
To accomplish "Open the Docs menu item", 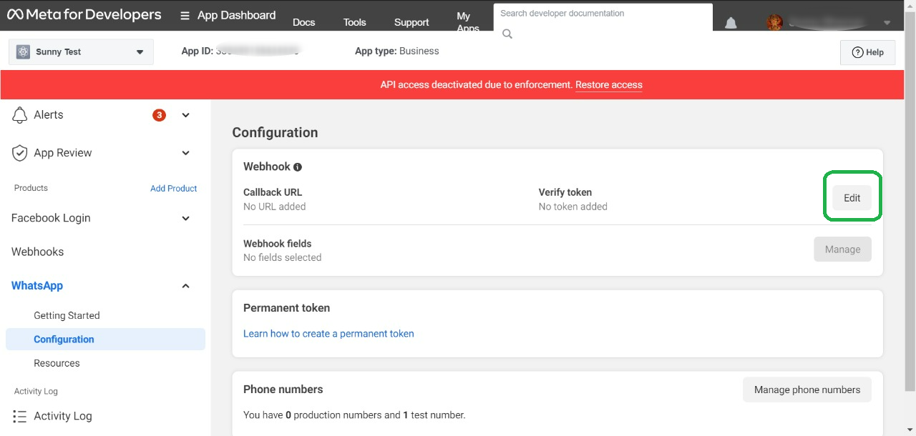I will click(303, 22).
